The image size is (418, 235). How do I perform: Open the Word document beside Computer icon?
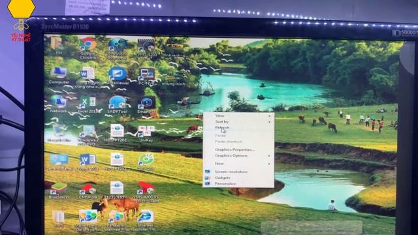[88, 78]
